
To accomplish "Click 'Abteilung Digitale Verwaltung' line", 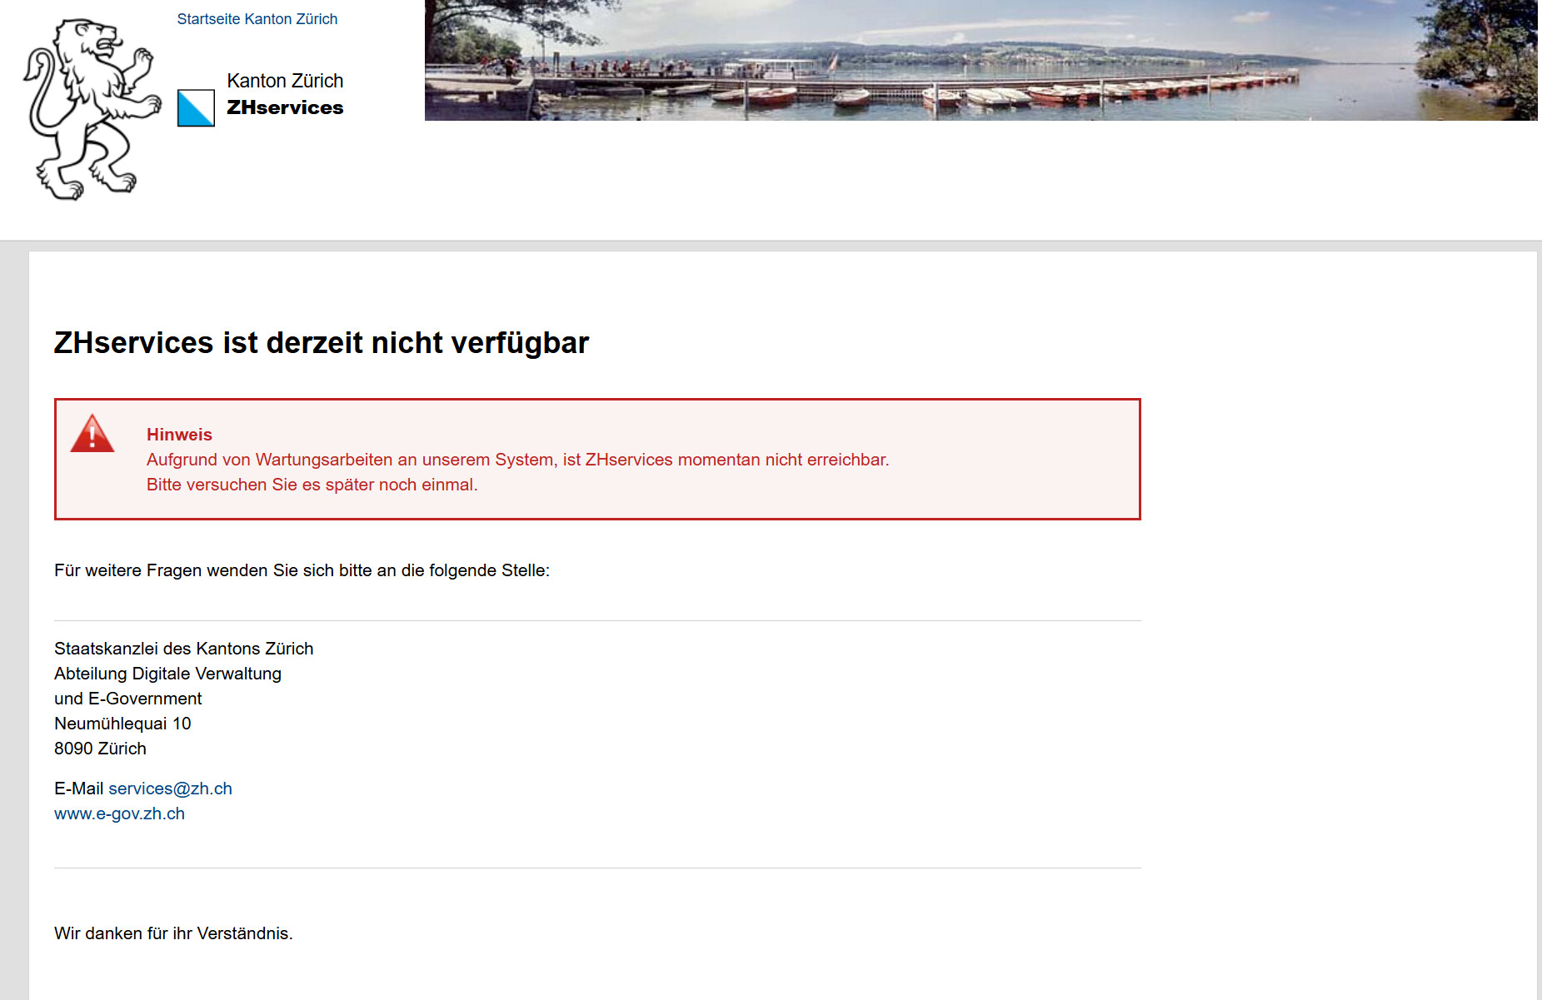I will (168, 674).
